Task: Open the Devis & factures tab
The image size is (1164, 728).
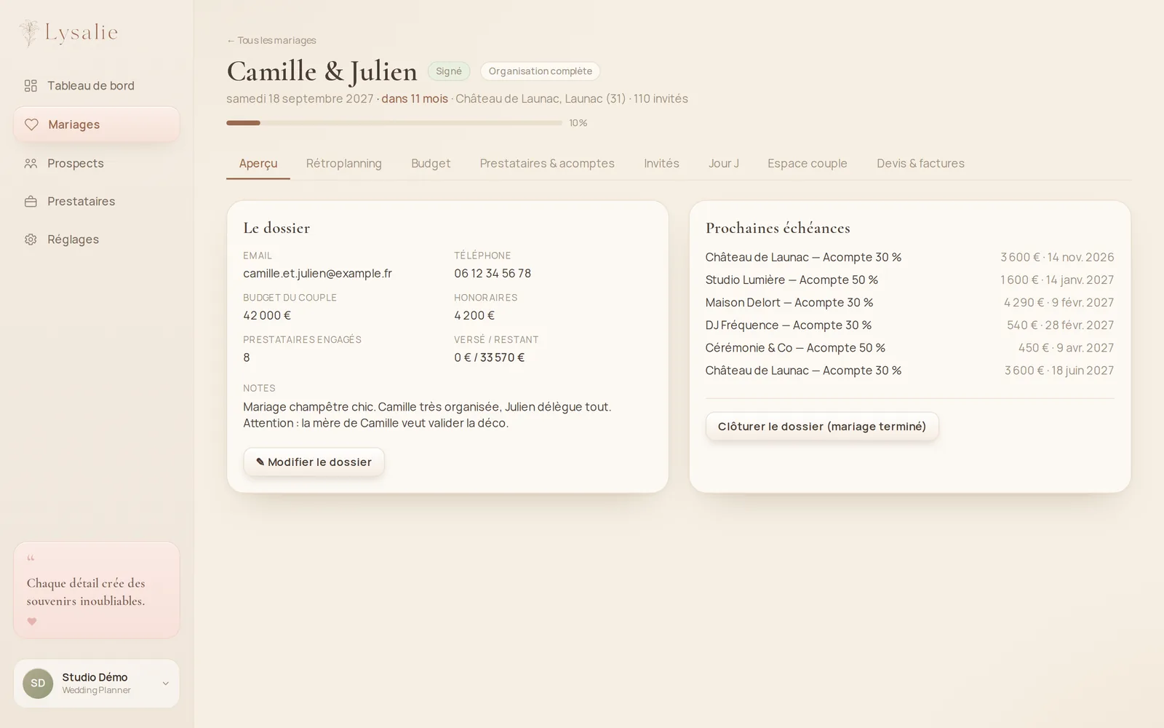Action: (920, 164)
